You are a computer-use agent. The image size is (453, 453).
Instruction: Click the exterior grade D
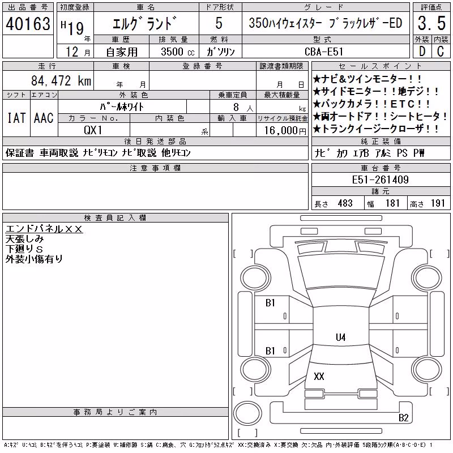point(422,52)
